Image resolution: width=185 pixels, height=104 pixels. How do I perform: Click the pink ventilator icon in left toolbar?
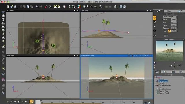point(3,80)
